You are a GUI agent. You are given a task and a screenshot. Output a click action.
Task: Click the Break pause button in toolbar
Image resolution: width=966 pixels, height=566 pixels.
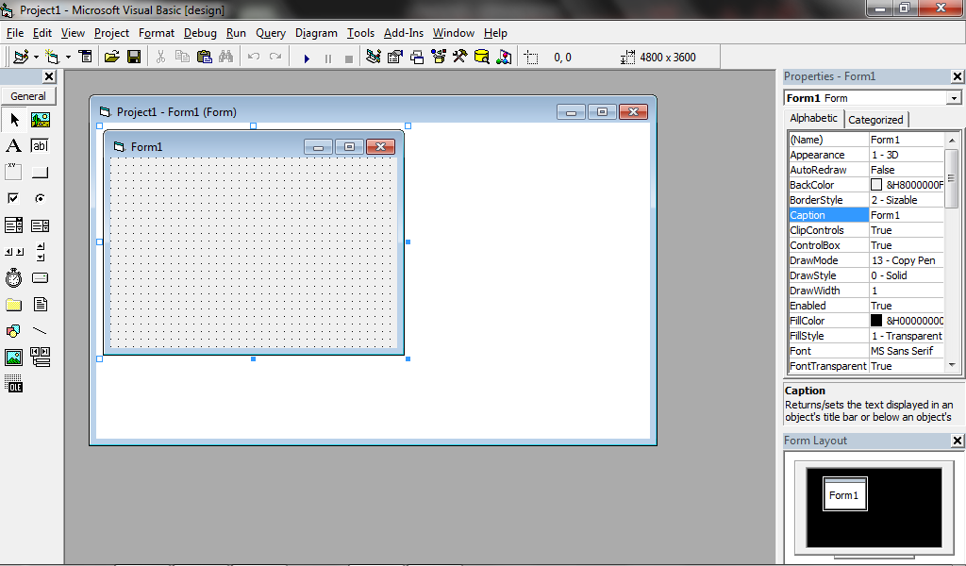327,58
